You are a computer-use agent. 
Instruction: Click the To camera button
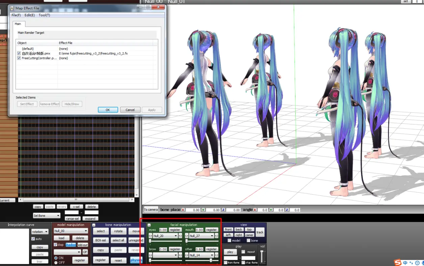tap(151, 210)
